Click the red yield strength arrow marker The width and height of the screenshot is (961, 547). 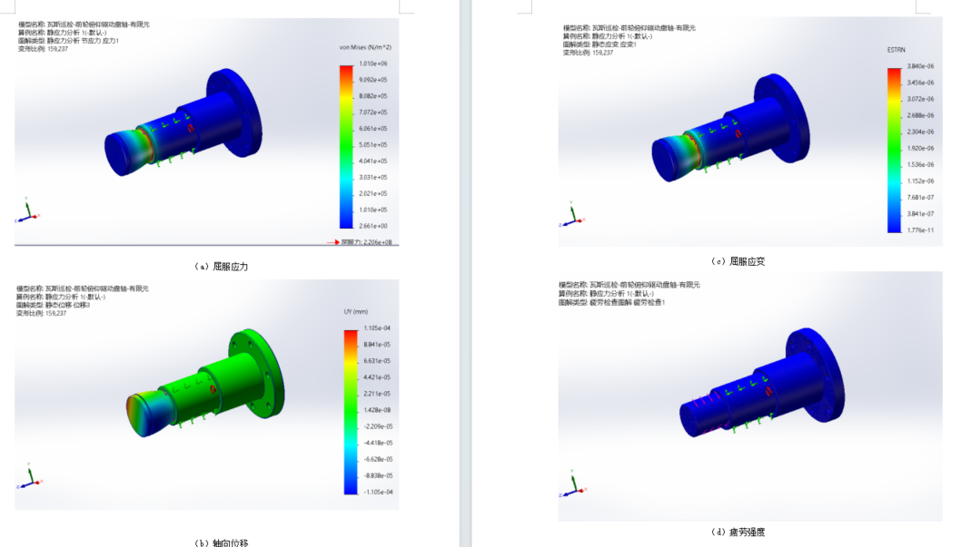332,242
